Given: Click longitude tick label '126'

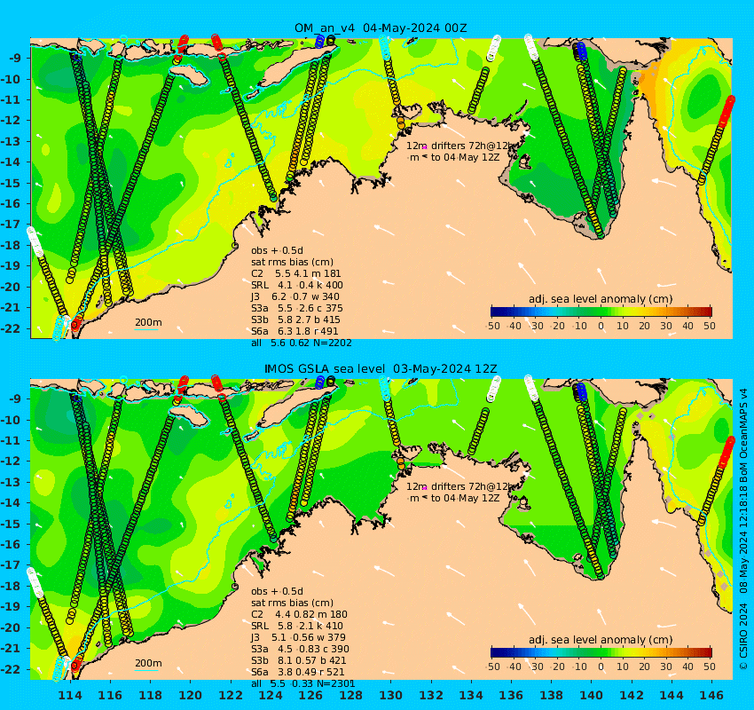Looking at the screenshot, I should tap(310, 695).
